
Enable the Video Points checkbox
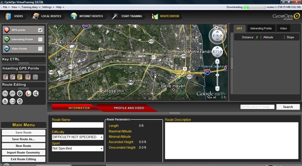(x=40, y=49)
